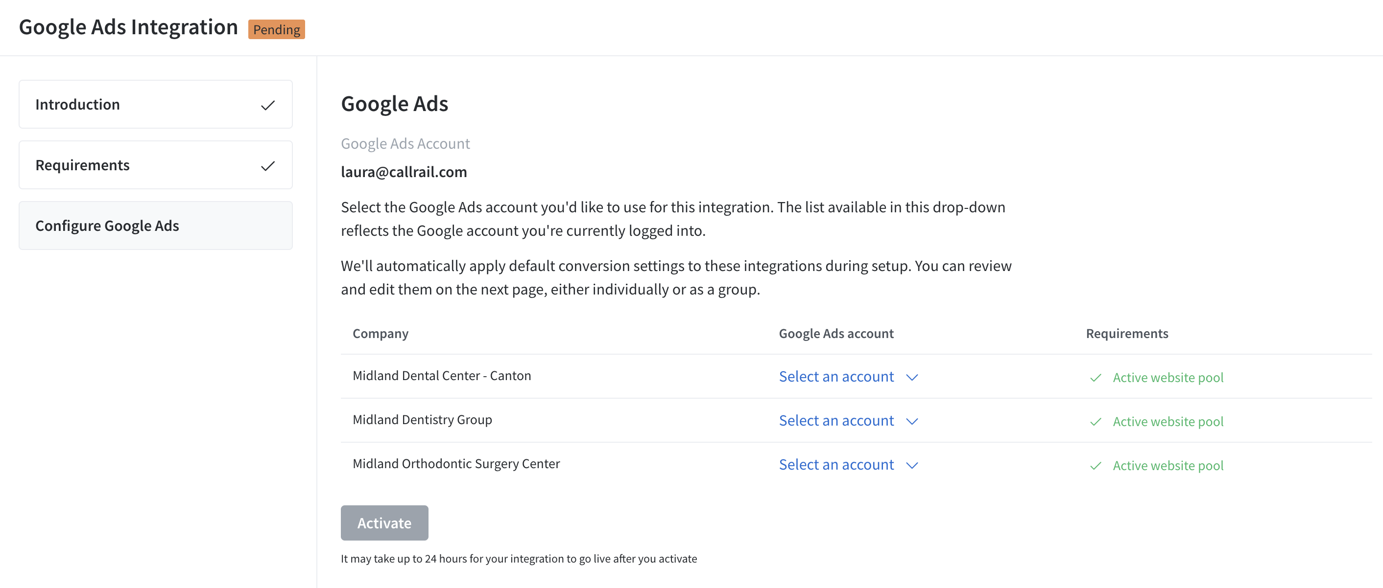Click the 24 hours activation note

519,559
